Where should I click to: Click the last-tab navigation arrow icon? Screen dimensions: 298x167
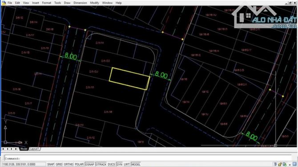[x=16, y=149]
